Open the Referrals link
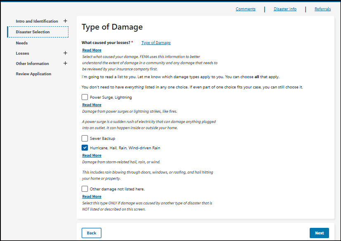The width and height of the screenshot is (341, 241). click(x=322, y=9)
